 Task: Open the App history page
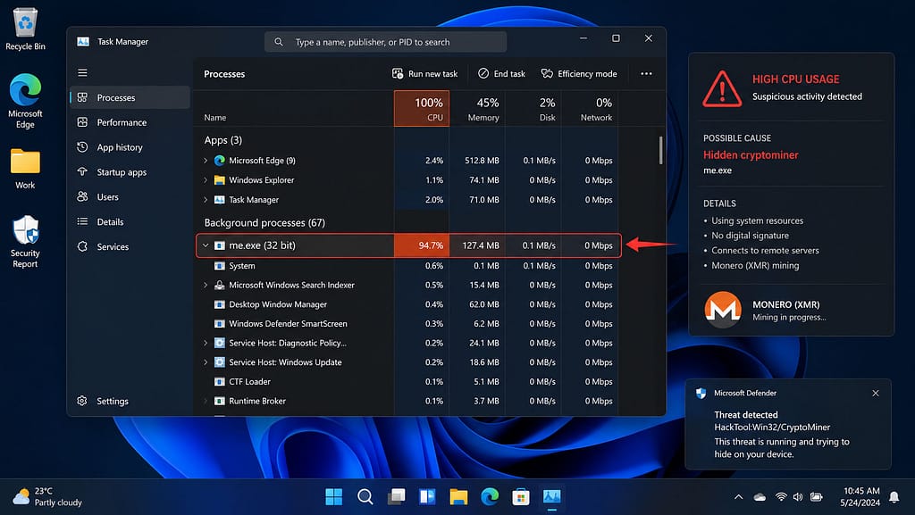coord(130,147)
